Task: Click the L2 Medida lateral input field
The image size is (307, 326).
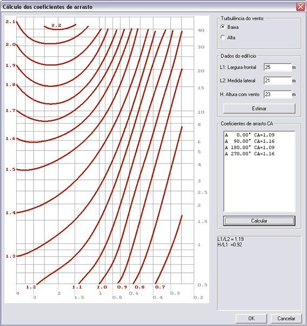Action: [278, 81]
